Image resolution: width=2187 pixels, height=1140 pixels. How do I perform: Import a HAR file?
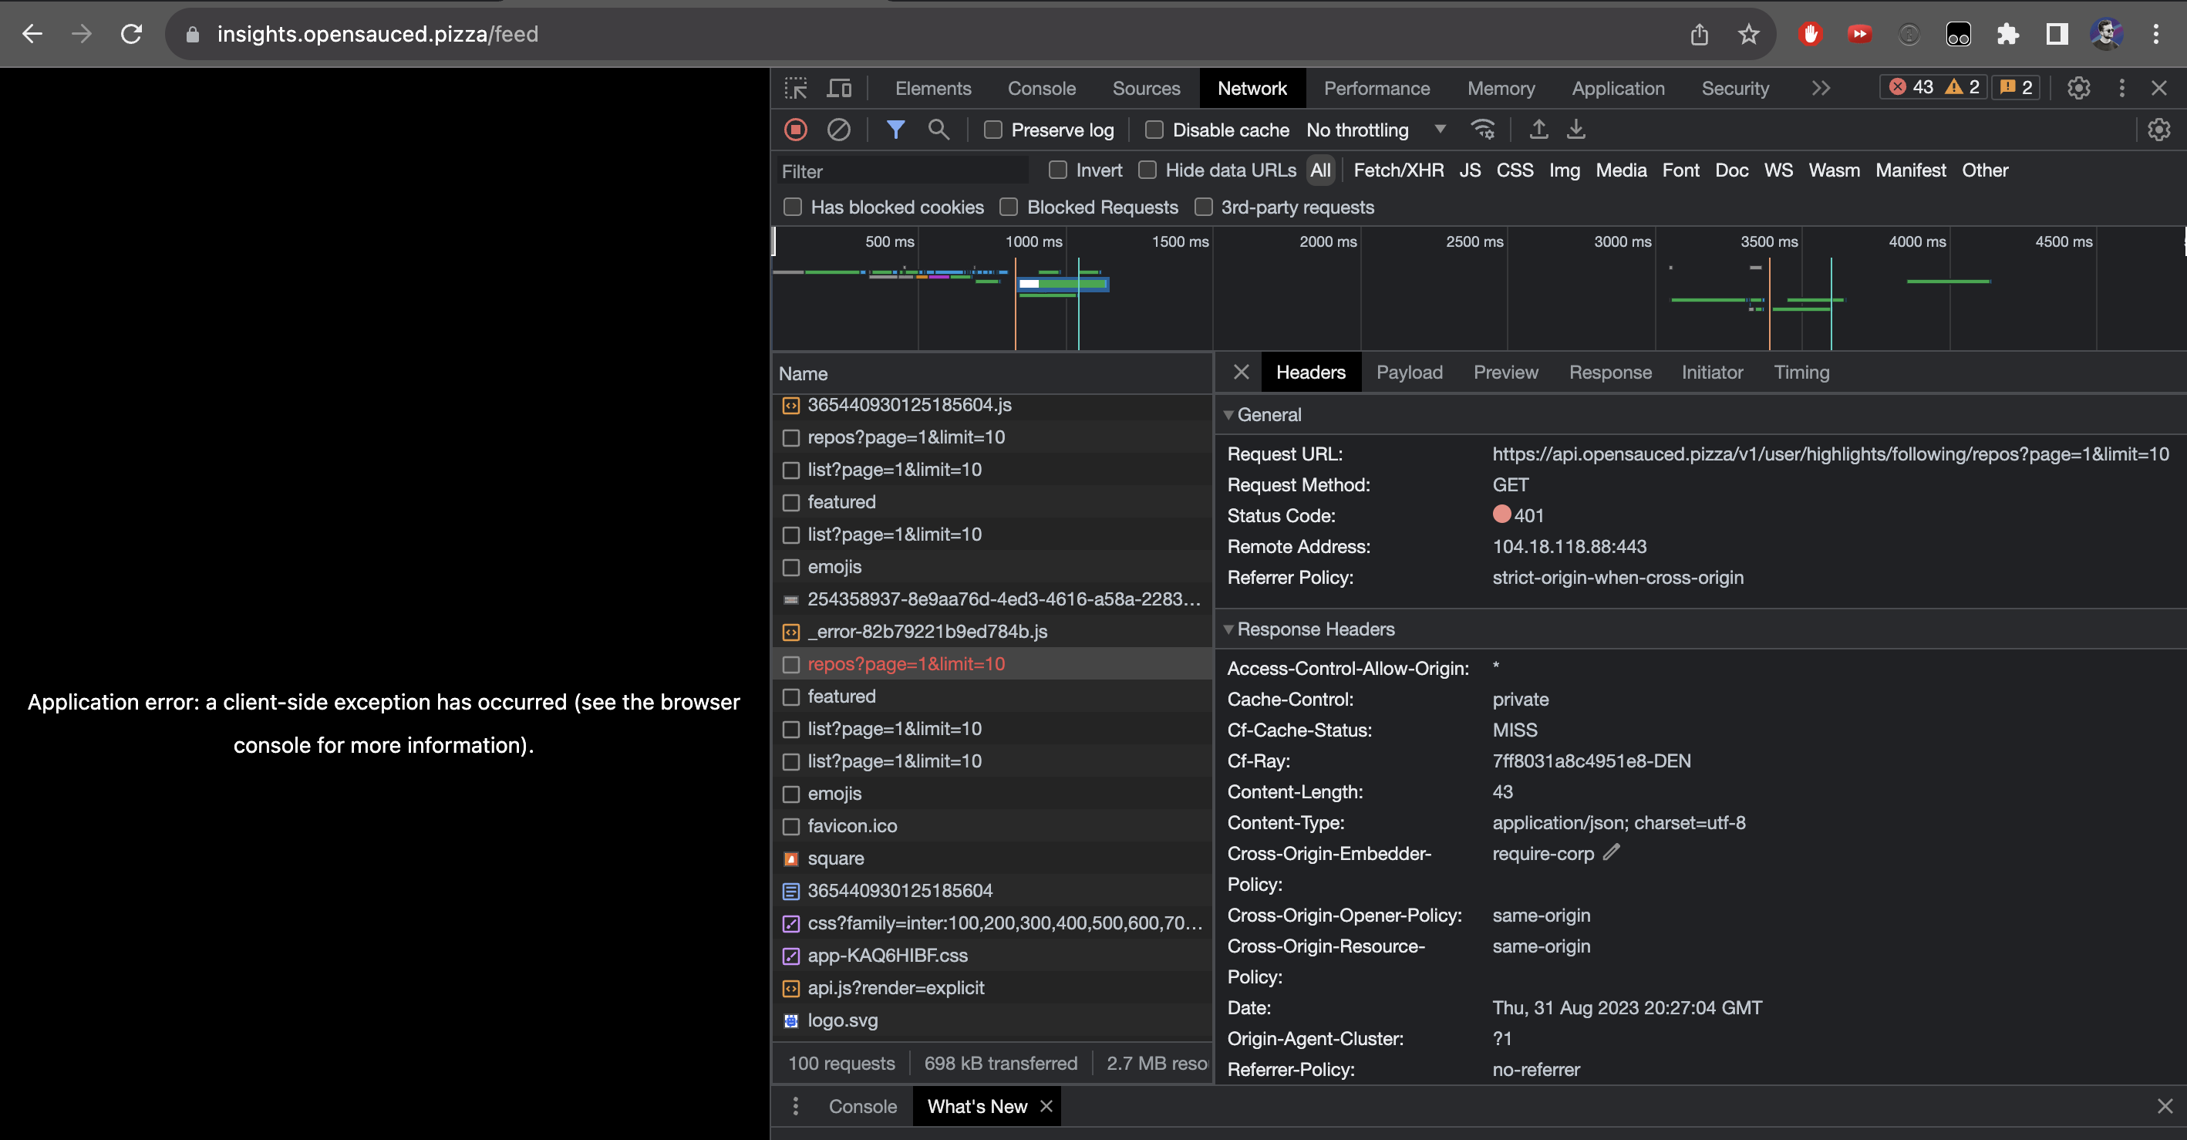[1538, 129]
